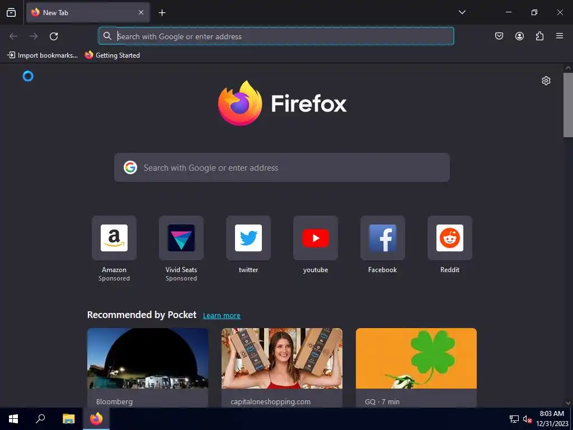Click the Google G icon in search box
Screen dimensions: 573x430
click(x=130, y=167)
